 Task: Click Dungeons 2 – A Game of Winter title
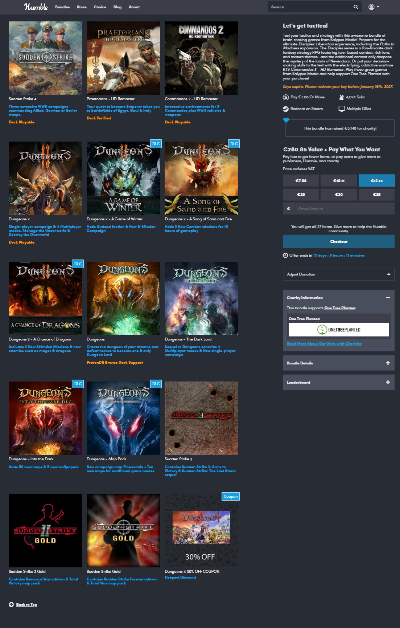point(114,219)
